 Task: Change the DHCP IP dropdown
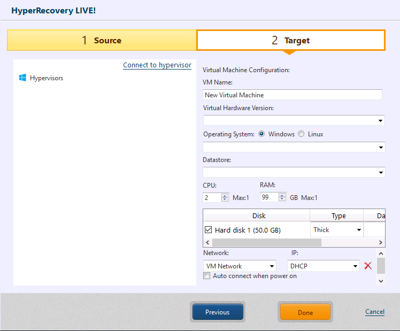(x=323, y=266)
